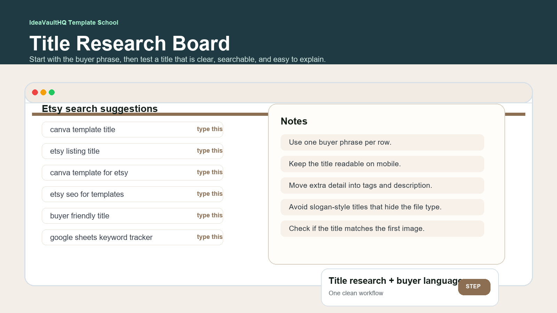Select the 'canva template title' suggestion
557x313 pixels.
tap(132, 129)
